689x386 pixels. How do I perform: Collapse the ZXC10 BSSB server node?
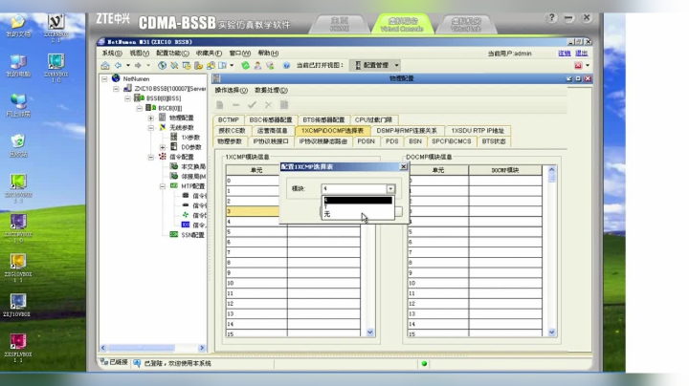(x=116, y=89)
